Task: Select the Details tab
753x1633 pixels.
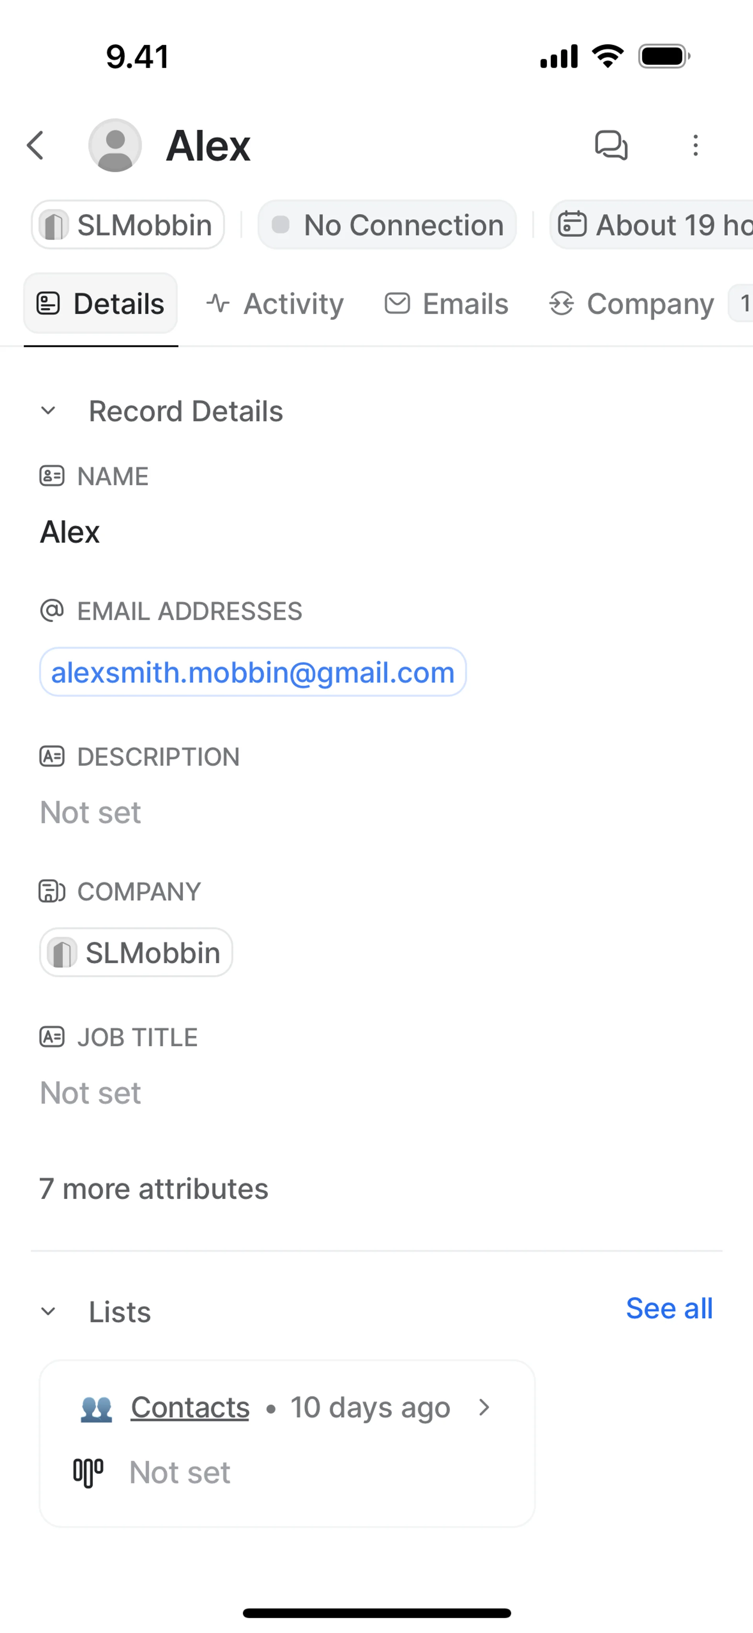Action: [x=101, y=304]
